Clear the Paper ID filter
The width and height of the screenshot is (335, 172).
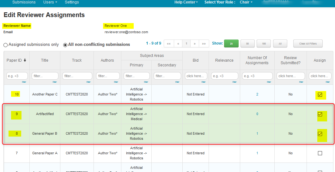pyautogui.click(x=24, y=82)
